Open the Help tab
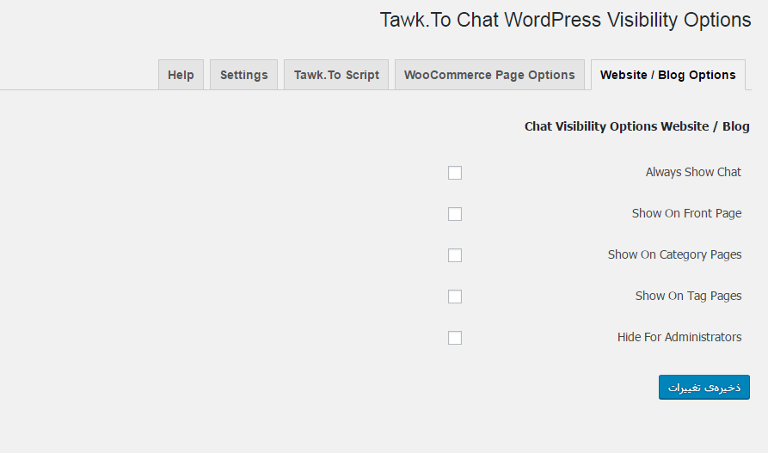 pos(181,75)
